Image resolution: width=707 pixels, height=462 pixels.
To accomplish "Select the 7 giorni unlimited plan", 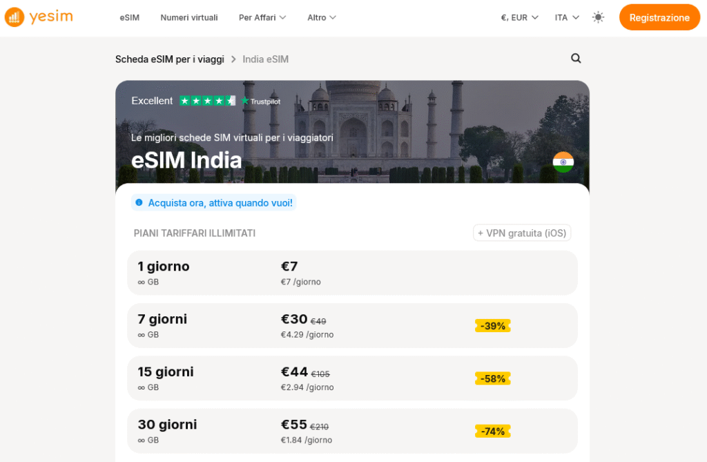I will 352,325.
